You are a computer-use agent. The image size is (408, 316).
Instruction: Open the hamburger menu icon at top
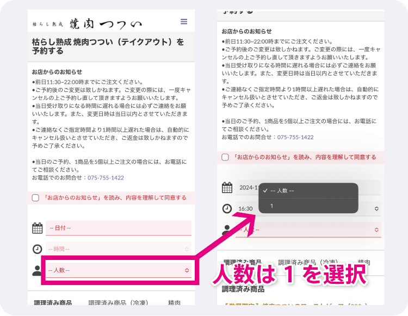point(184,22)
